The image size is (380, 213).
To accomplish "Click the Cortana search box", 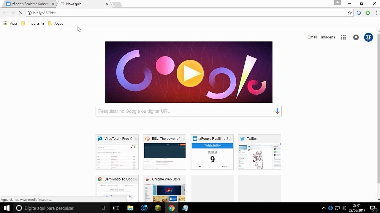I will pyautogui.click(x=61, y=208).
